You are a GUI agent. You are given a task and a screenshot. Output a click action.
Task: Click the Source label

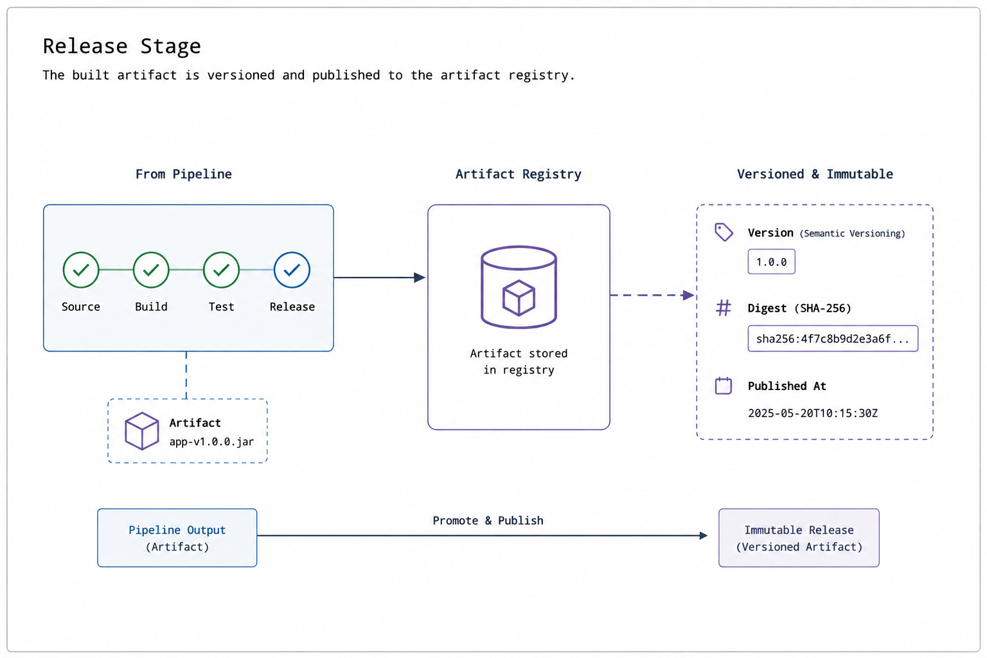(81, 307)
